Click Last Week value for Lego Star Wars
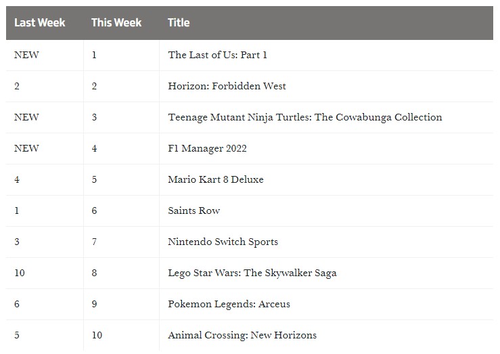 coord(19,273)
